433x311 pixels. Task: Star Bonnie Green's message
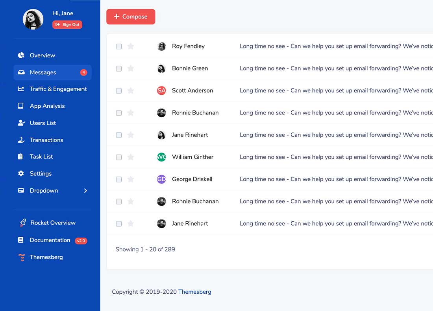point(131,68)
